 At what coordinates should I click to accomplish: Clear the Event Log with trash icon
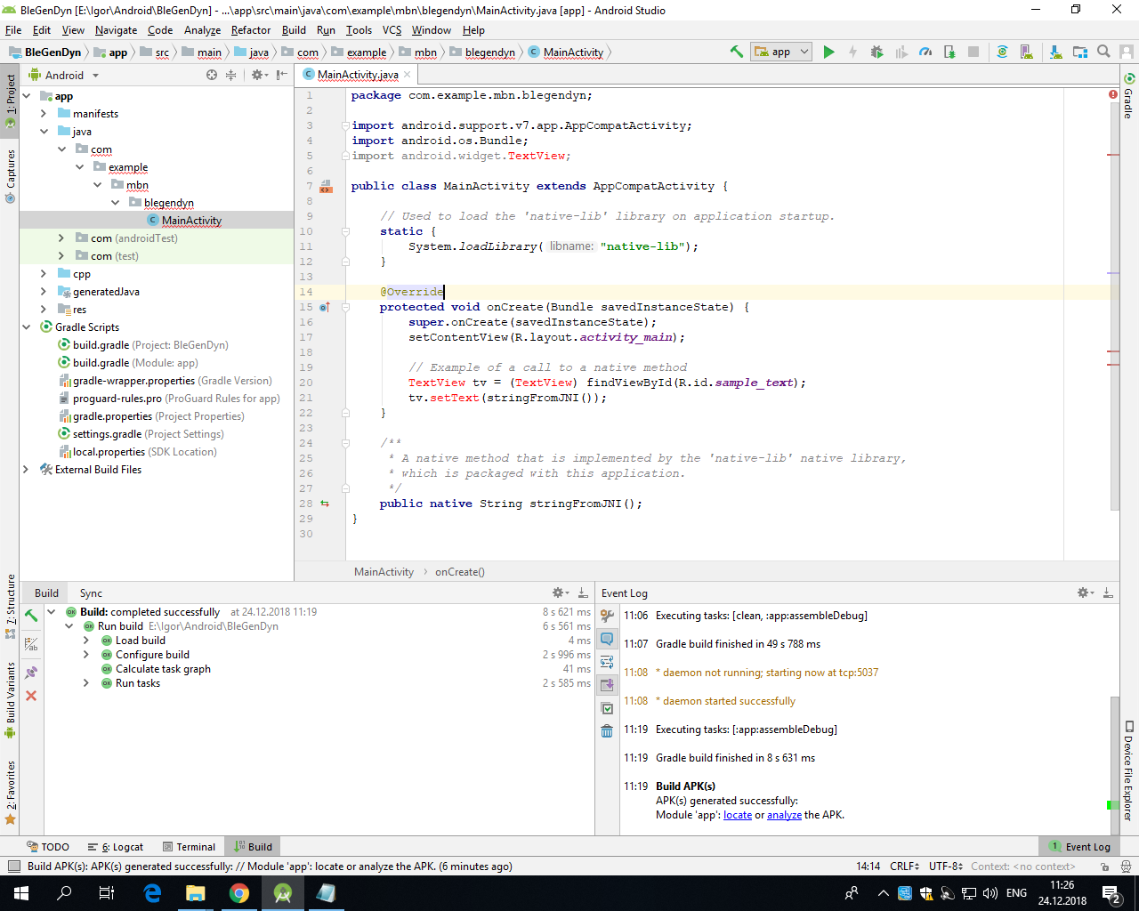[607, 731]
